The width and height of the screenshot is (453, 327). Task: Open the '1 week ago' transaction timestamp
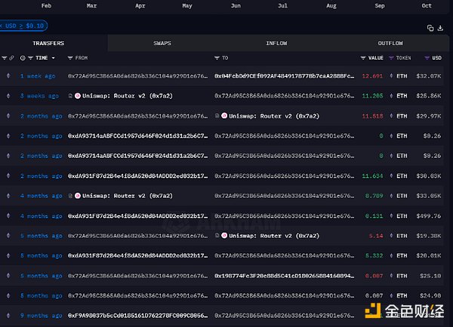(38, 76)
